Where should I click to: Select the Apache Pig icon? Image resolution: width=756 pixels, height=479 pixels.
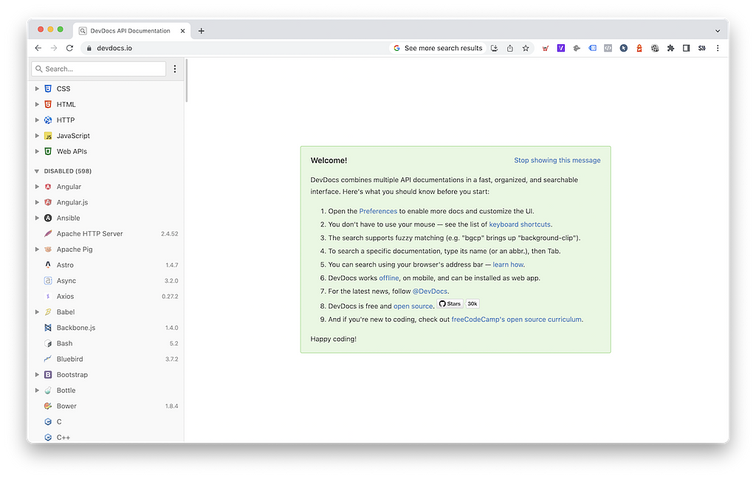click(48, 249)
